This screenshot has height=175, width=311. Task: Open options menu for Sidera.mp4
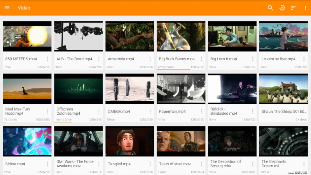[x=47, y=164]
